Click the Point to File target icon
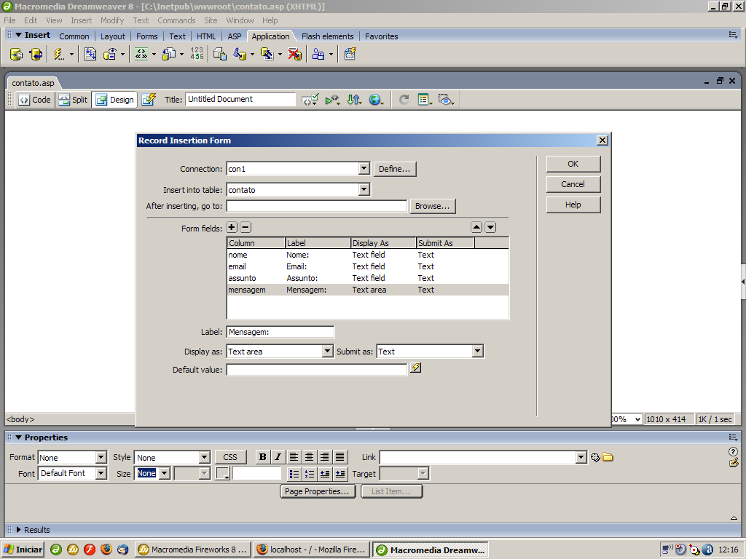 (595, 457)
